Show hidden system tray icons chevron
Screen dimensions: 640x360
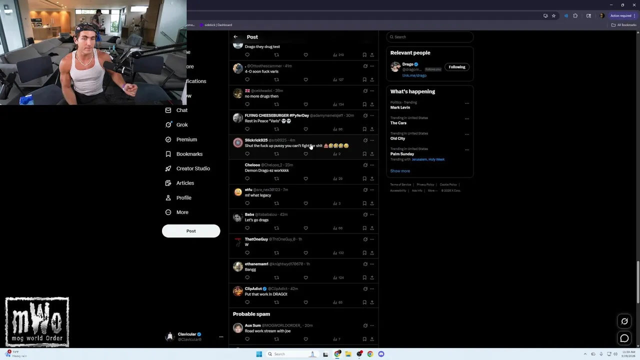[x=586, y=354]
